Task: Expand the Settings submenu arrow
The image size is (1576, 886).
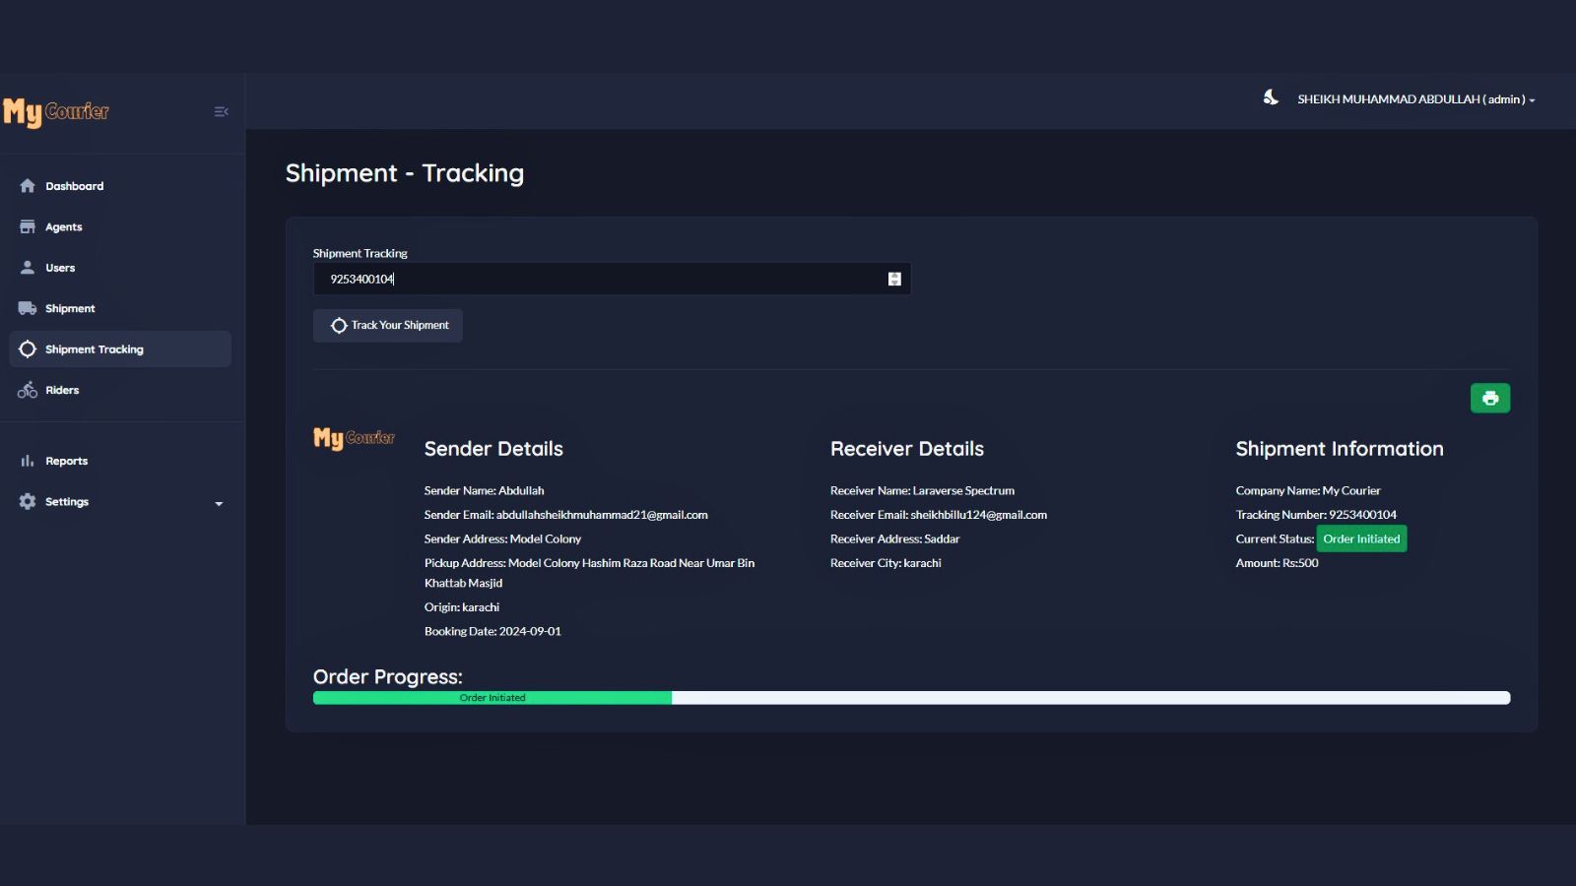Action: [219, 503]
